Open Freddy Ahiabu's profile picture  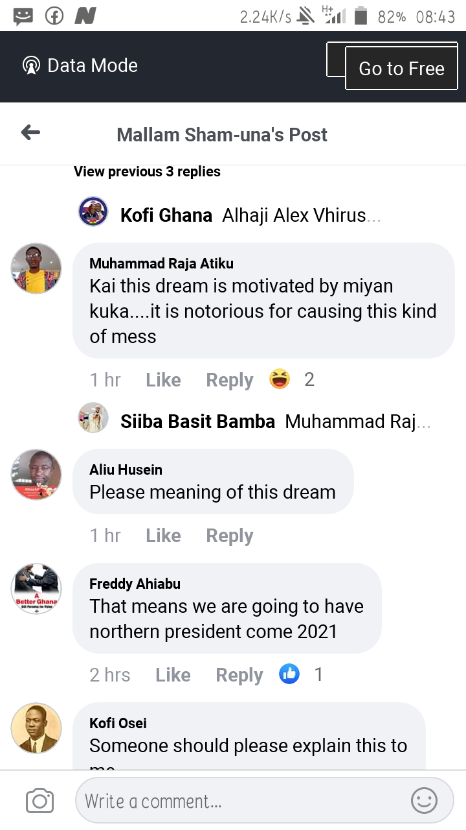36,589
